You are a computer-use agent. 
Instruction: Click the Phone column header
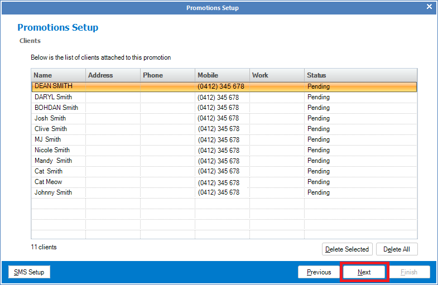point(167,75)
